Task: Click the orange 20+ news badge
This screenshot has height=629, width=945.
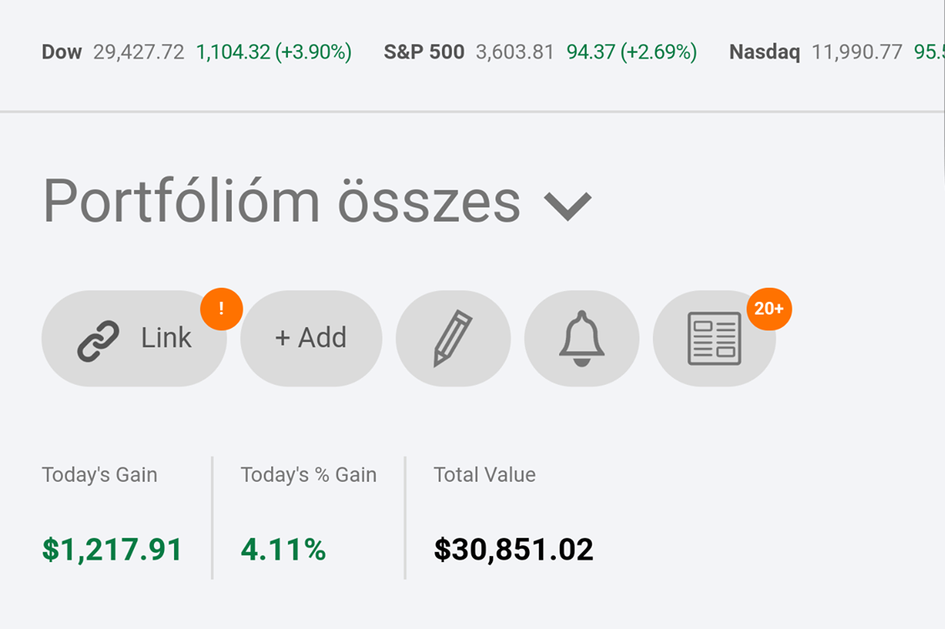Action: [x=768, y=309]
